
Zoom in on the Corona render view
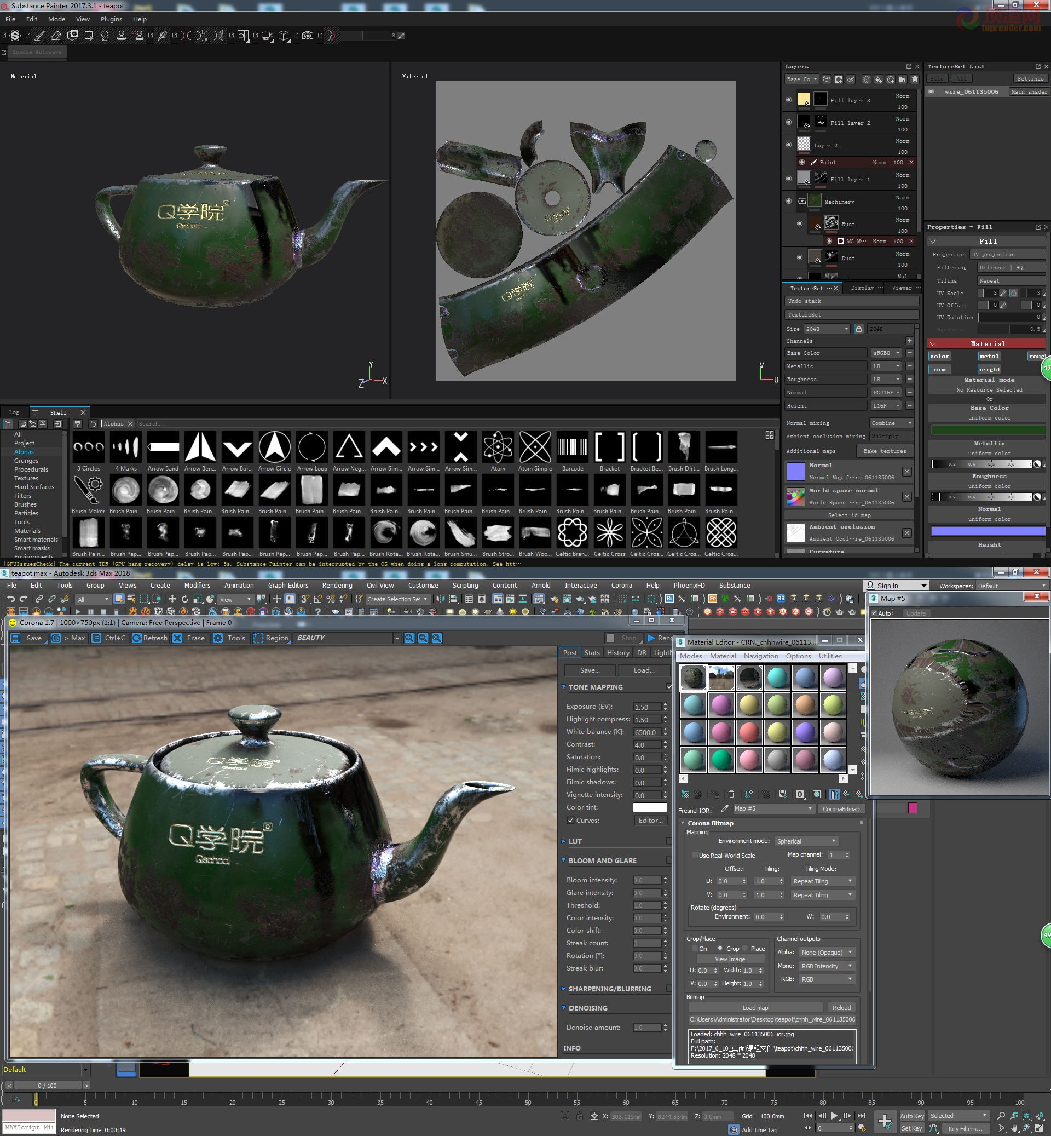click(409, 638)
